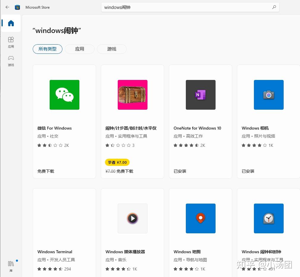Image resolution: width=300 pixels, height=277 pixels.
Task: Open Windows 闹钟和时钟 title
Action: click(261, 252)
